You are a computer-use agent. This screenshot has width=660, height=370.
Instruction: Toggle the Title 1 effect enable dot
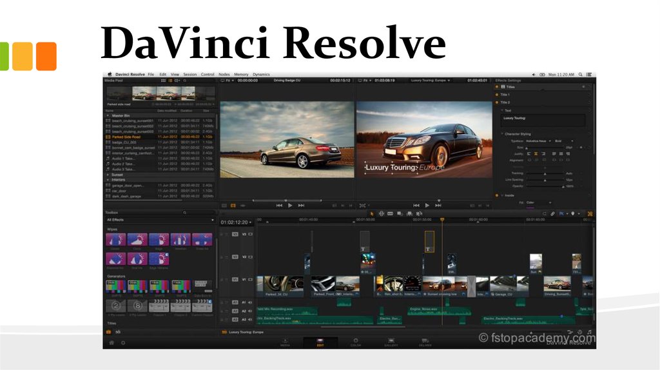point(497,95)
